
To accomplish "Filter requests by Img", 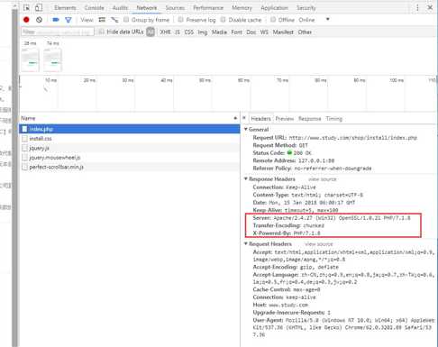I will 203,32.
